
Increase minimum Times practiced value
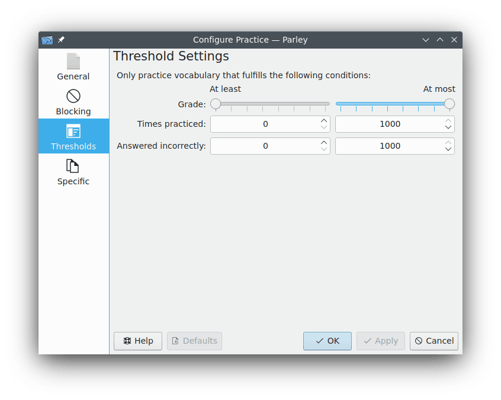(324, 121)
